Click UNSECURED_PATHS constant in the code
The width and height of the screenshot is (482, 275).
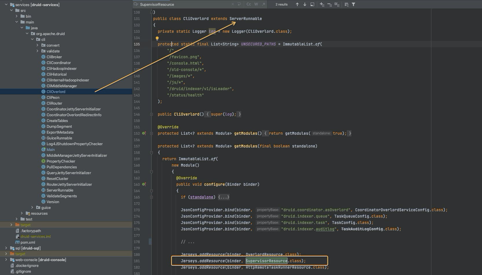point(258,44)
